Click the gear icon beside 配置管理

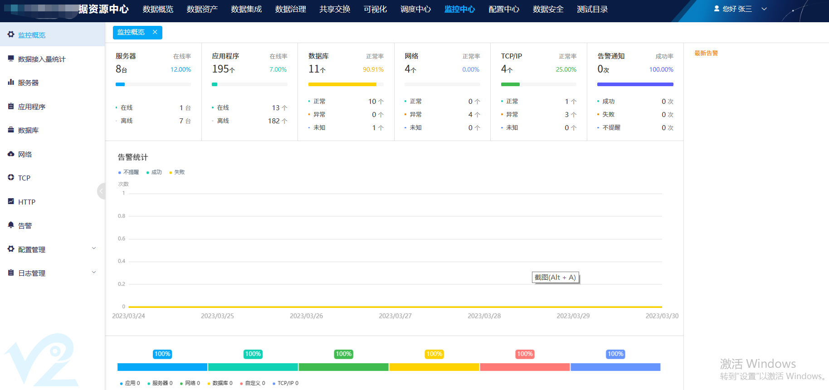11,249
